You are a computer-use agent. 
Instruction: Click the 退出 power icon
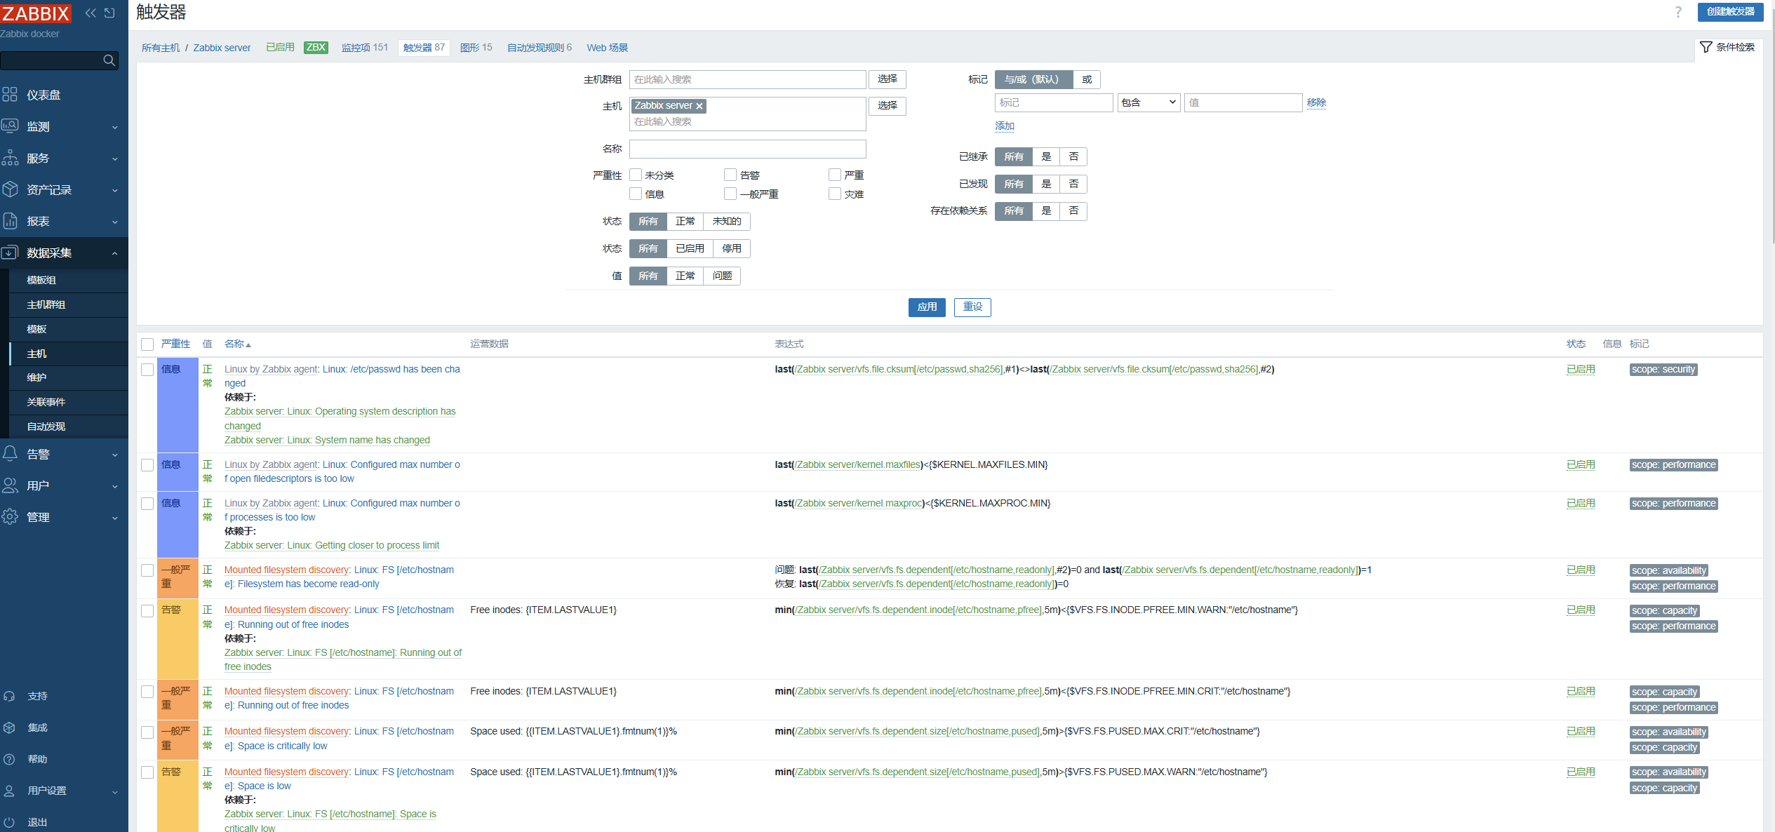coord(10,822)
